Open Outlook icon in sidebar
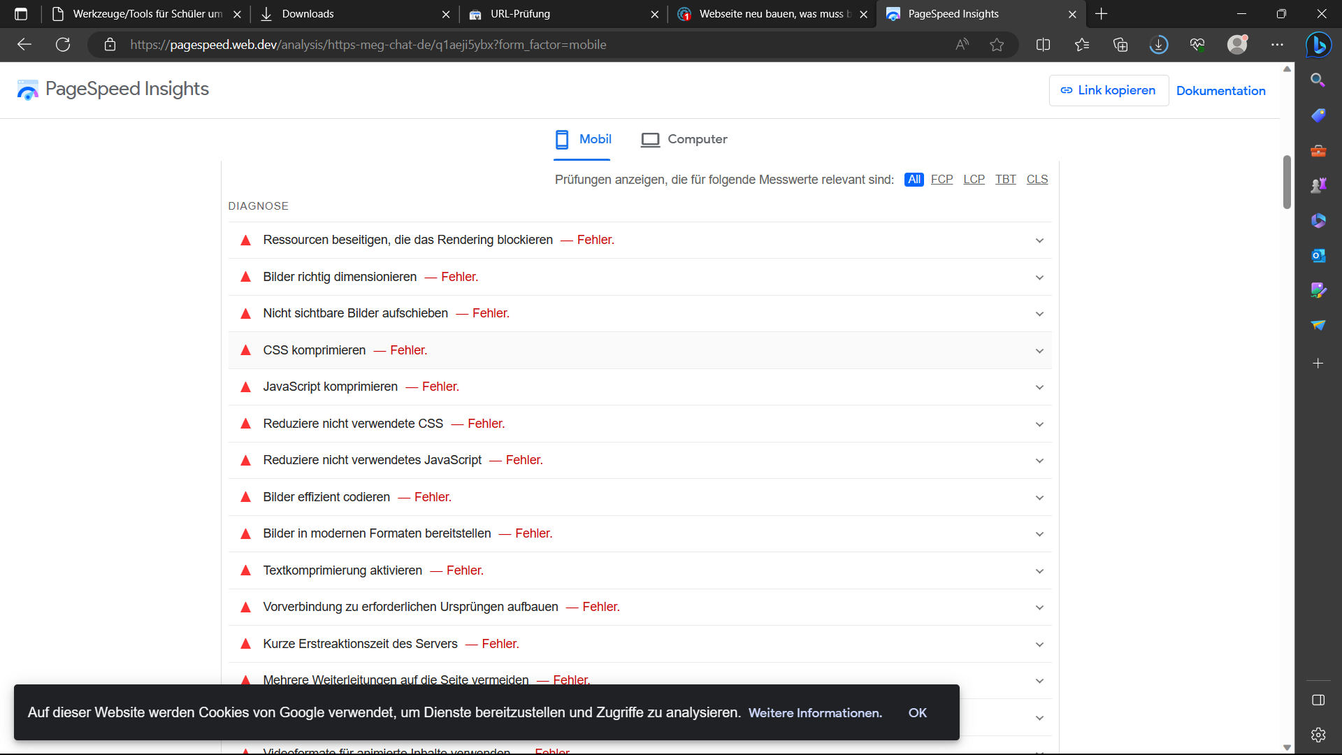Screen dimensions: 1342x755 [1318, 256]
